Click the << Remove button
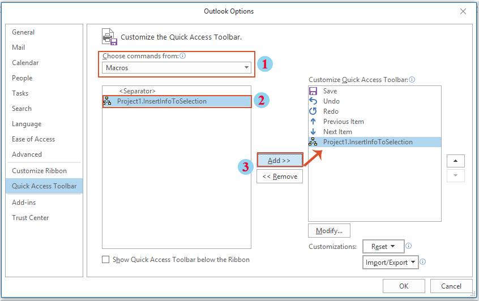 [280, 177]
